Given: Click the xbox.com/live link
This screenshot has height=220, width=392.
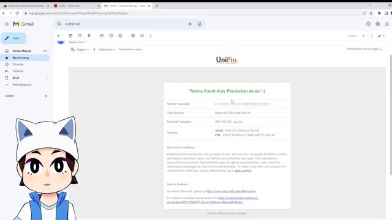Looking at the screenshot, I should pyautogui.click(x=243, y=170).
